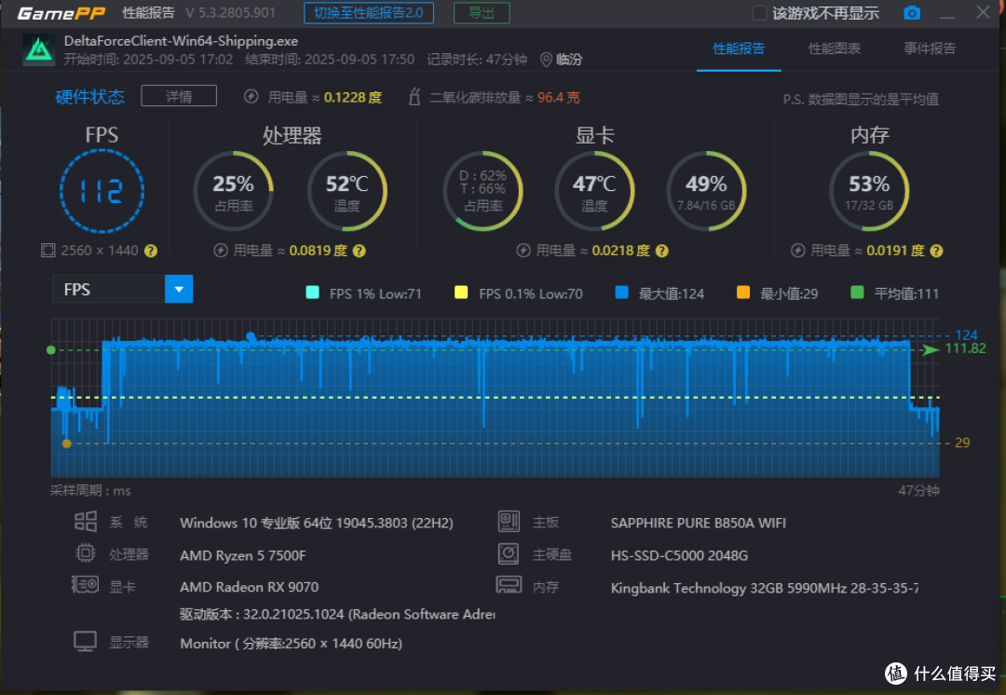1006x695 pixels.
Task: Open the help icon next to 0.0819 度
Action: pos(360,251)
